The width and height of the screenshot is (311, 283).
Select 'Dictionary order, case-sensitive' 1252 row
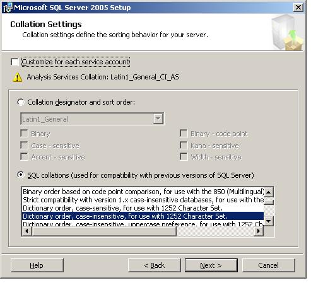(x=143, y=208)
